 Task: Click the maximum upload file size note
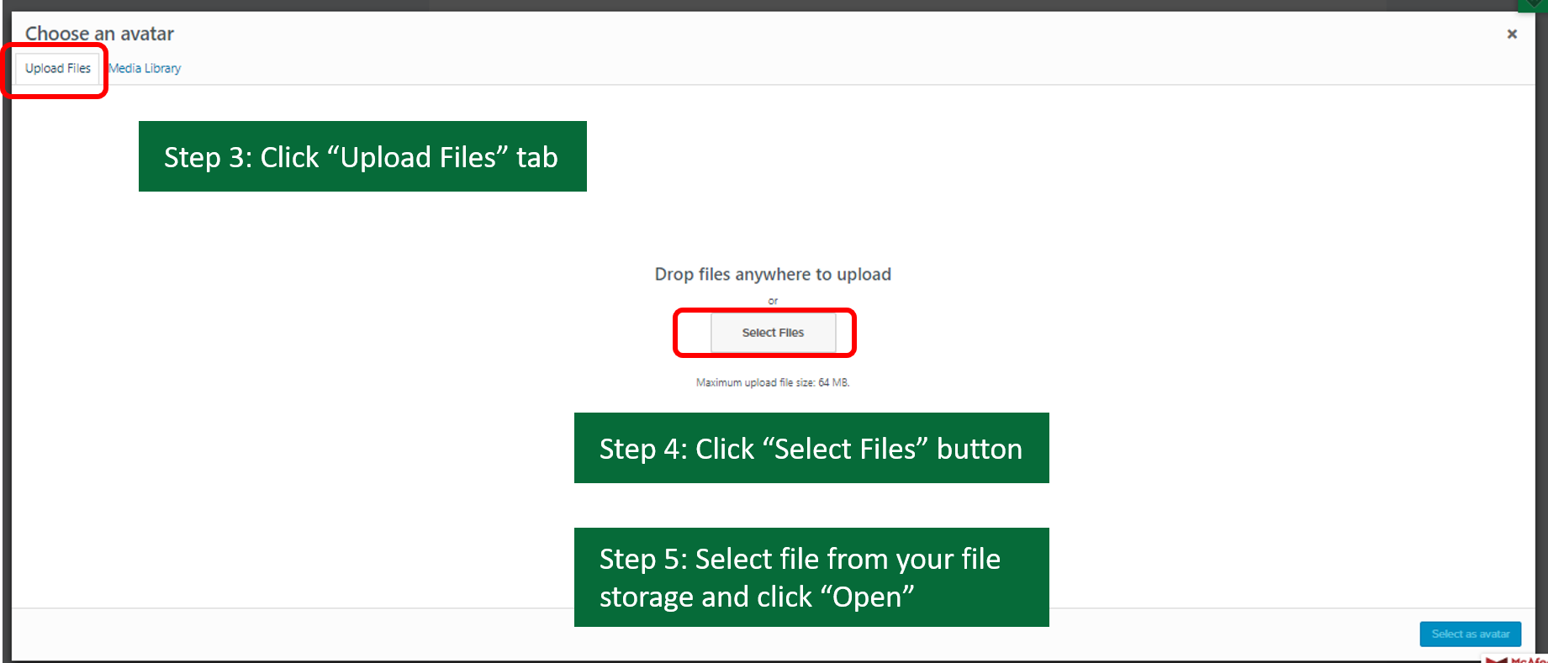(x=773, y=382)
